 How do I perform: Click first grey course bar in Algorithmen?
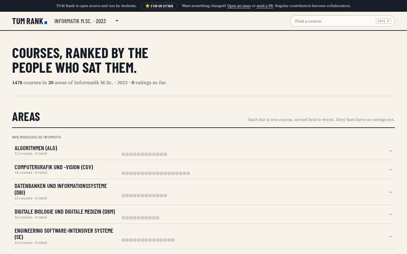[123, 154]
